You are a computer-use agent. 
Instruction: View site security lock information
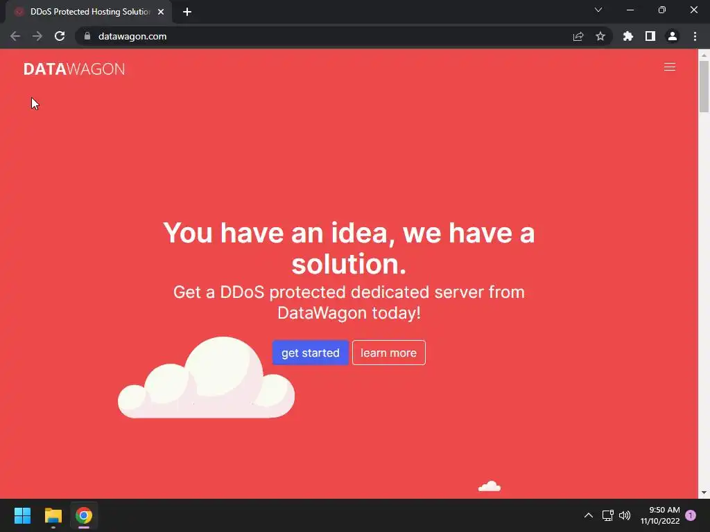click(x=87, y=36)
